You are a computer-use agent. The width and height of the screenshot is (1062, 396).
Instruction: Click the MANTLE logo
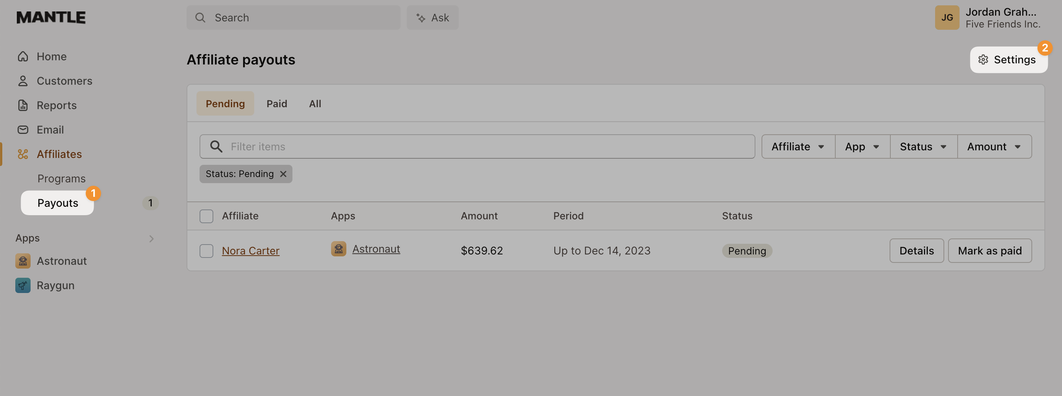(50, 17)
